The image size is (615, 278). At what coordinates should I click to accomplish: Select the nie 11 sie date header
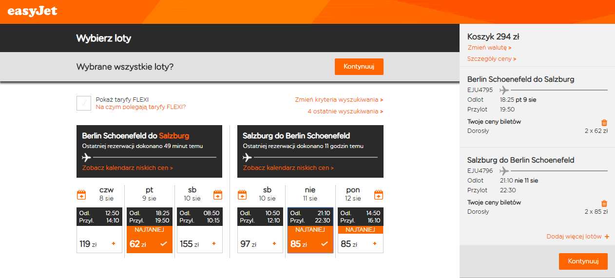tap(310, 194)
